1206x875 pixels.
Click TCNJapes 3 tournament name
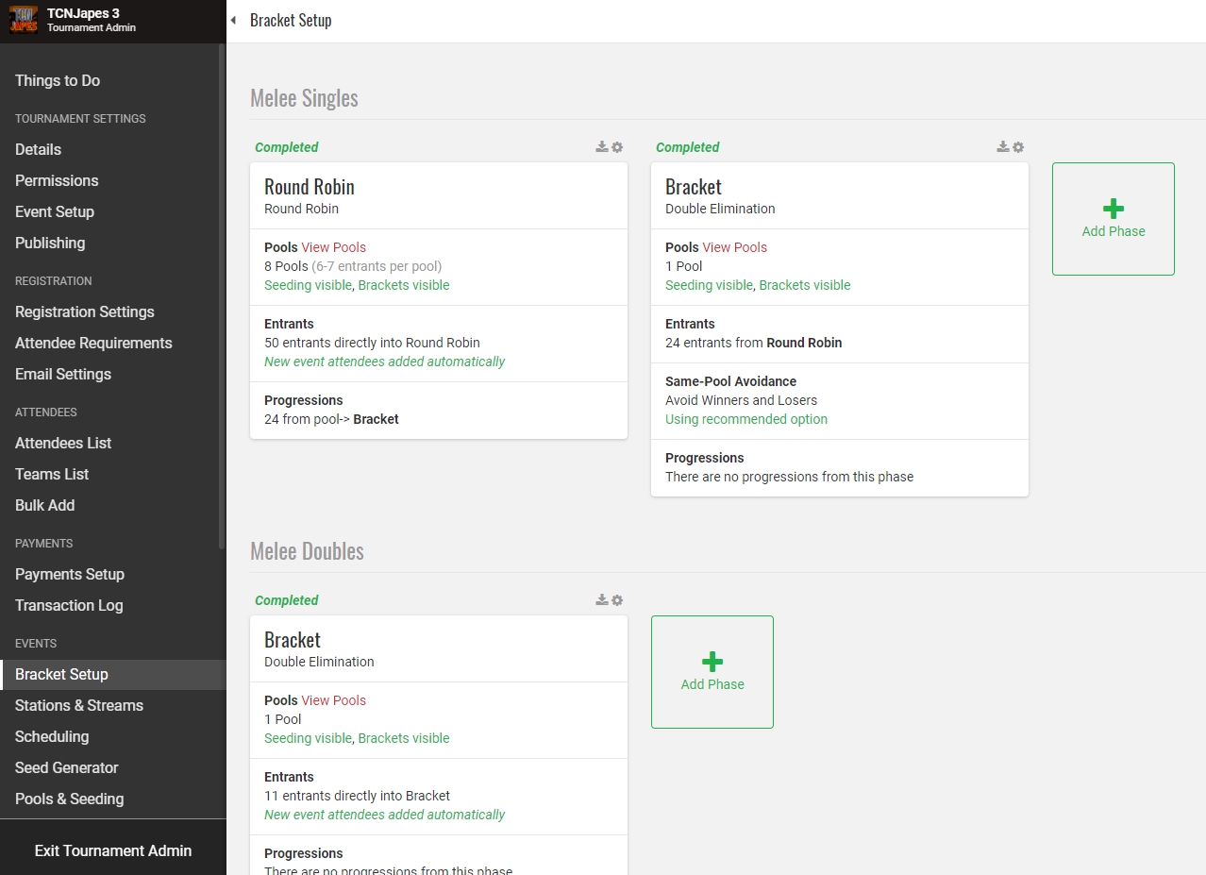point(83,13)
